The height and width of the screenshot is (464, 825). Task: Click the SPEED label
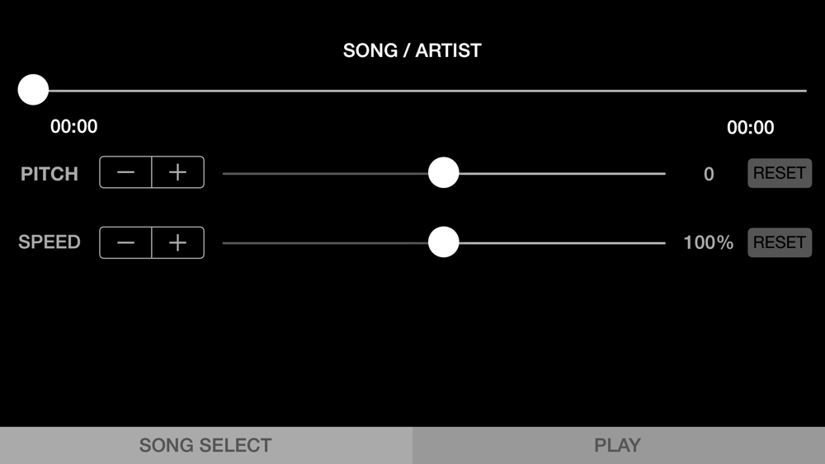click(x=49, y=242)
